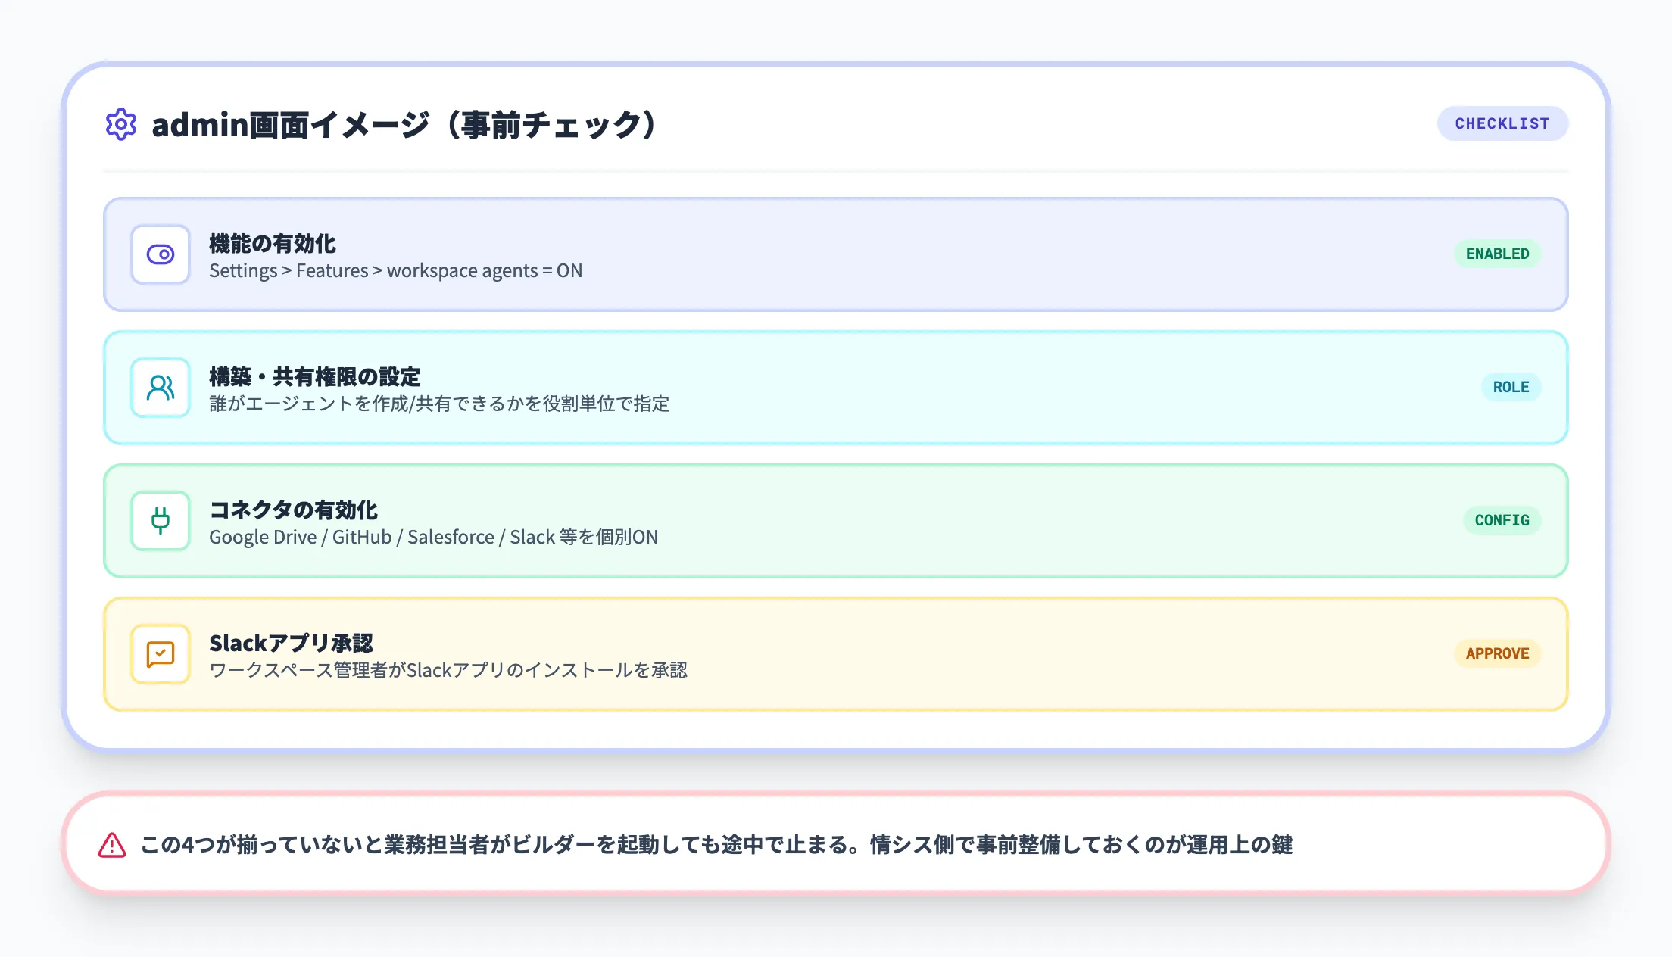Screen dimensions: 1672x957
Task: Click the Google Drive / GitHub / Salesforce text
Action: click(x=433, y=538)
